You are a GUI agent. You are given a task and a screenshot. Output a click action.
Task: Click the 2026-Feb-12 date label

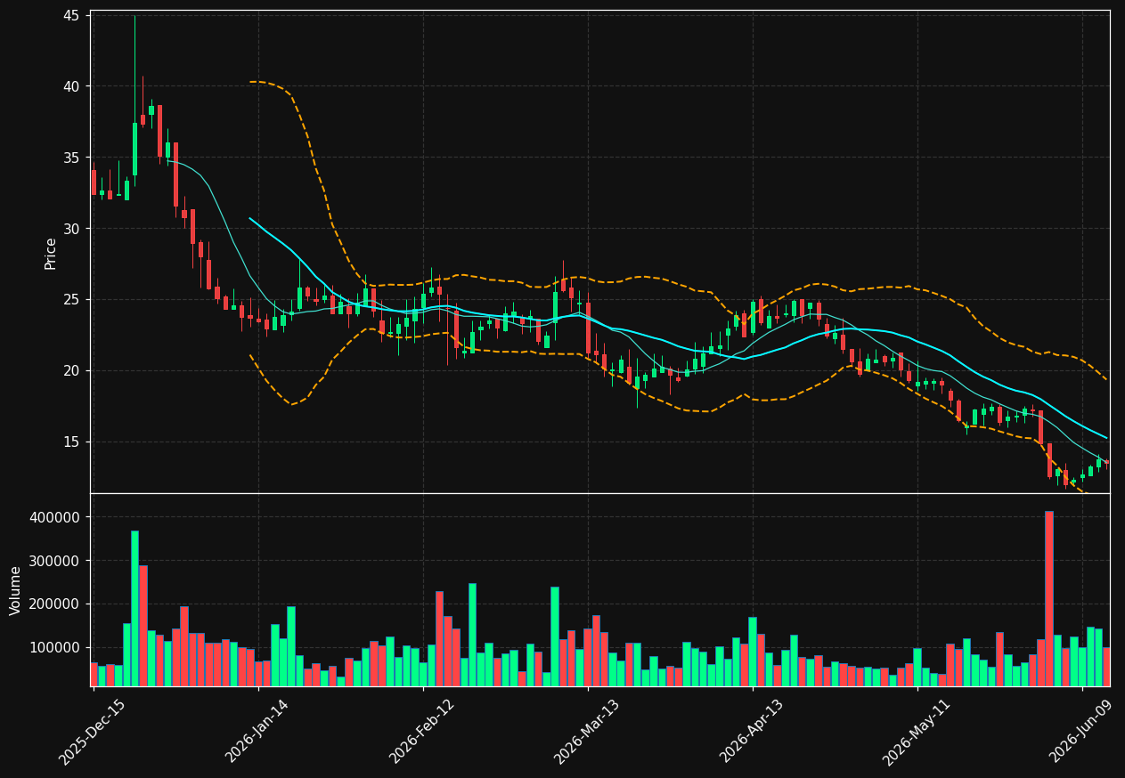422,732
